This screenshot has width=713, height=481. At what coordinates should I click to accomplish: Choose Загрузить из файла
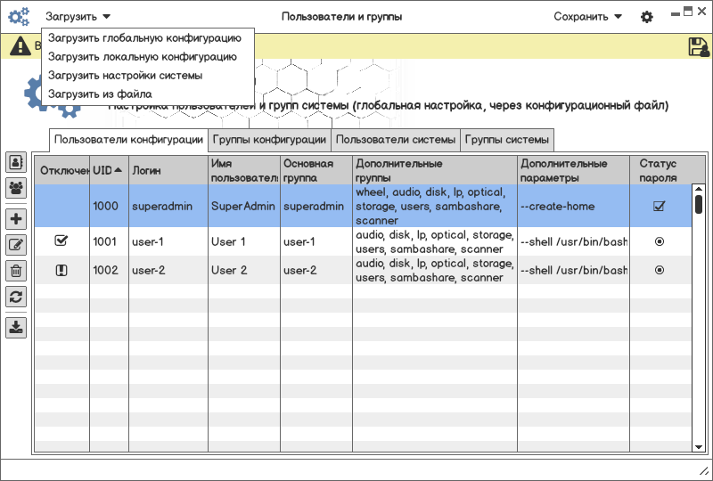pyautogui.click(x=100, y=94)
